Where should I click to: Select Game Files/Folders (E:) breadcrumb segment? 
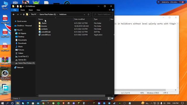coord(48,14)
